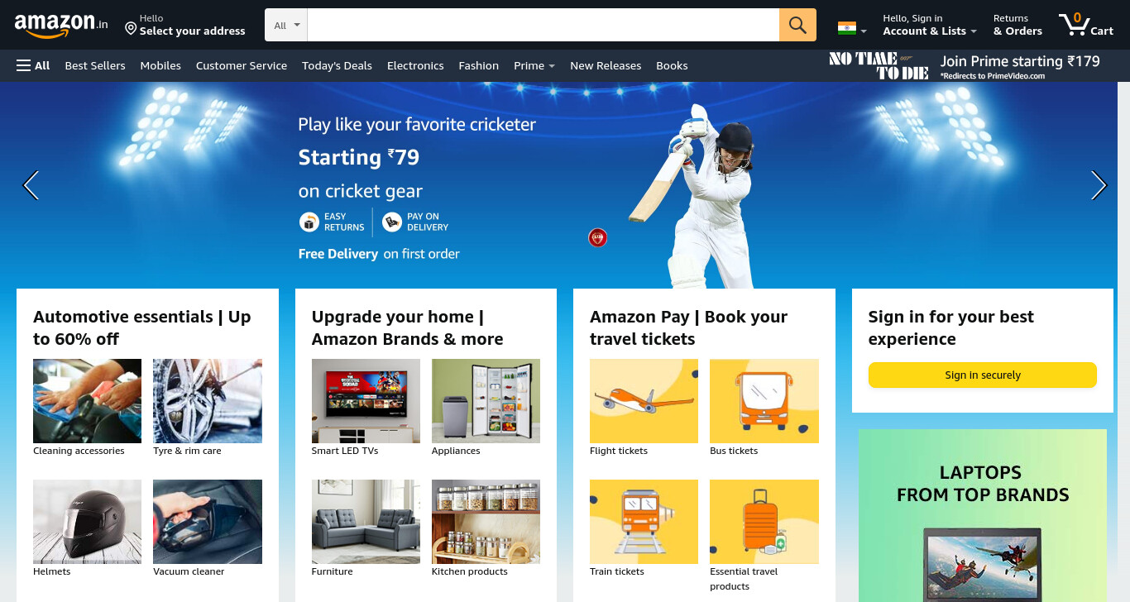Select Best Sellers in navigation bar
The image size is (1130, 602).
(x=95, y=65)
